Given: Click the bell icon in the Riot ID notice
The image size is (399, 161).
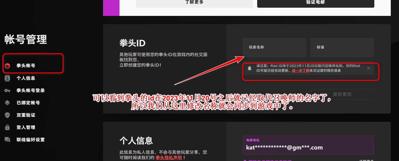Looking at the screenshot, I should point(249,68).
